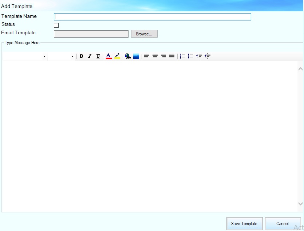304x231 pixels.
Task: Choose the font color tool
Action: (x=108, y=56)
